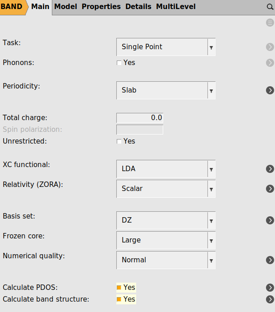This screenshot has height=312, width=275.
Task: Open Numerical quality details arrow icon
Action: tap(270, 260)
